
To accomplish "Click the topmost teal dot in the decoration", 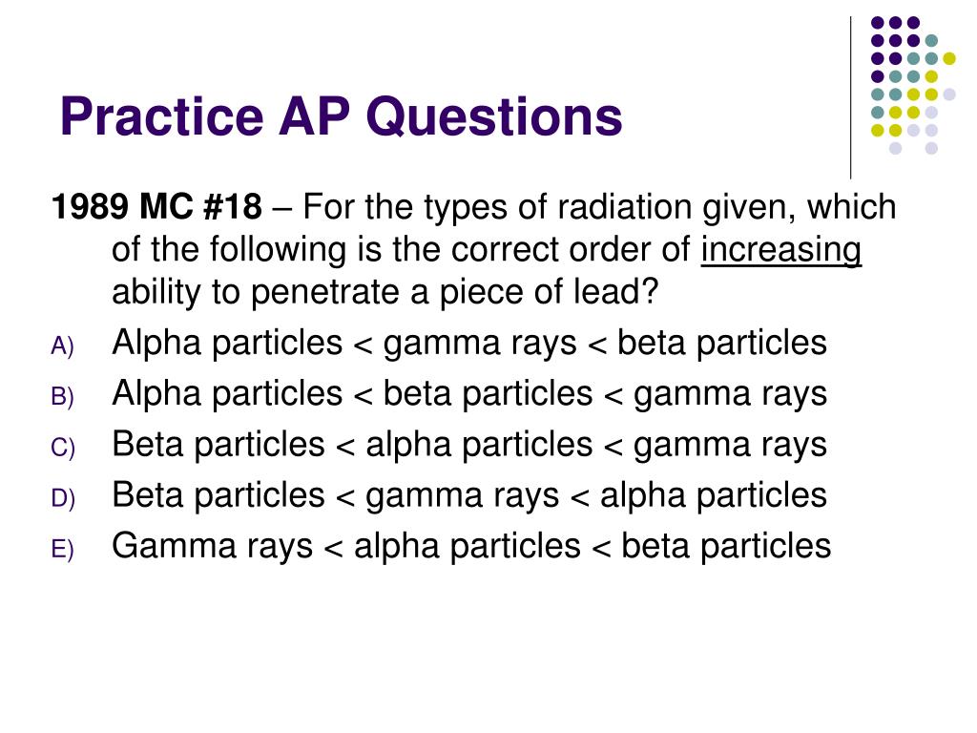I will [931, 41].
